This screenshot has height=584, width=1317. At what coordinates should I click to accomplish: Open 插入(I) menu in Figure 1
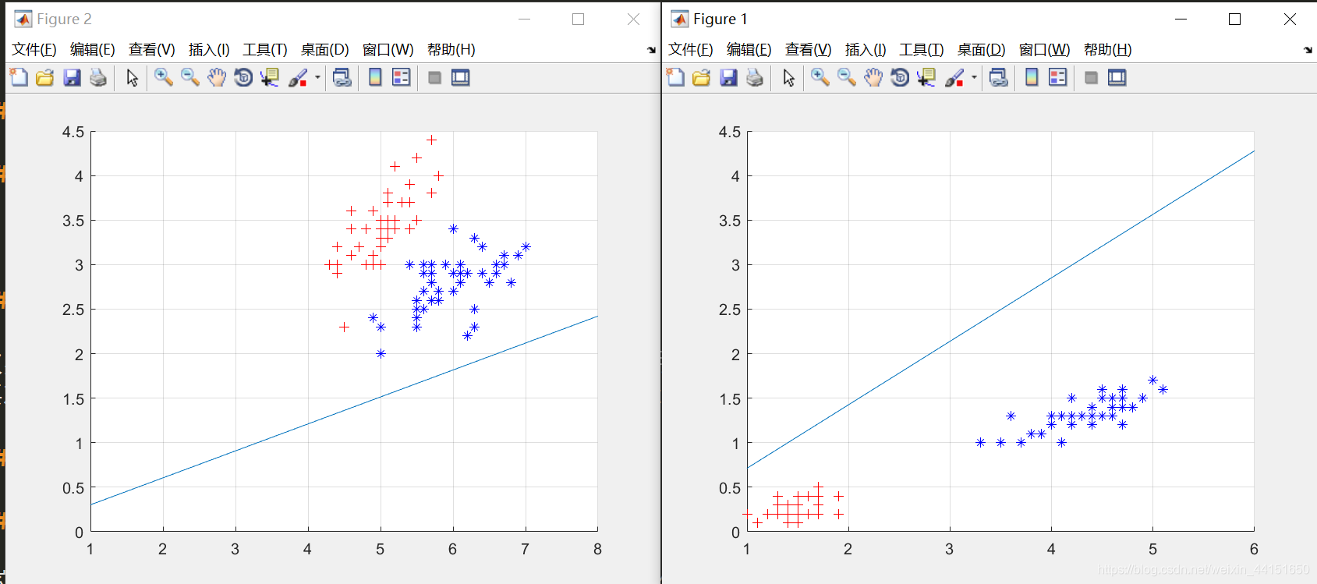(x=866, y=49)
